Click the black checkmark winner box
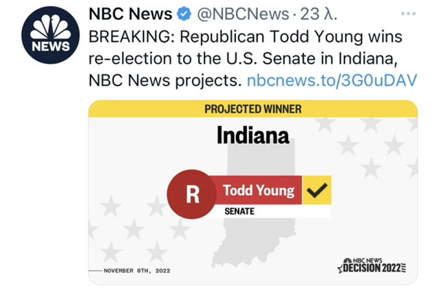The width and height of the screenshot is (439, 289). pos(317,190)
